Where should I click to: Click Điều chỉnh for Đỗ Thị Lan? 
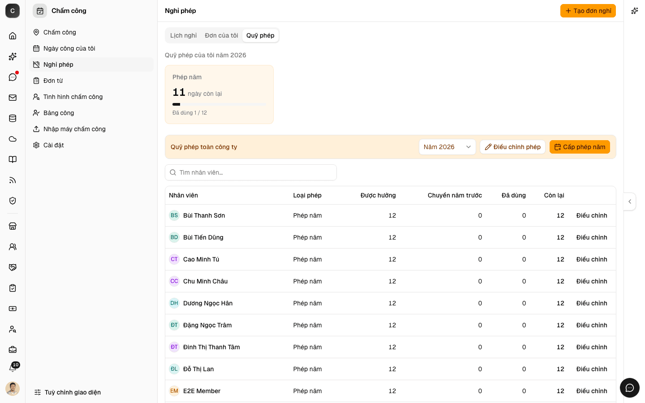592,369
